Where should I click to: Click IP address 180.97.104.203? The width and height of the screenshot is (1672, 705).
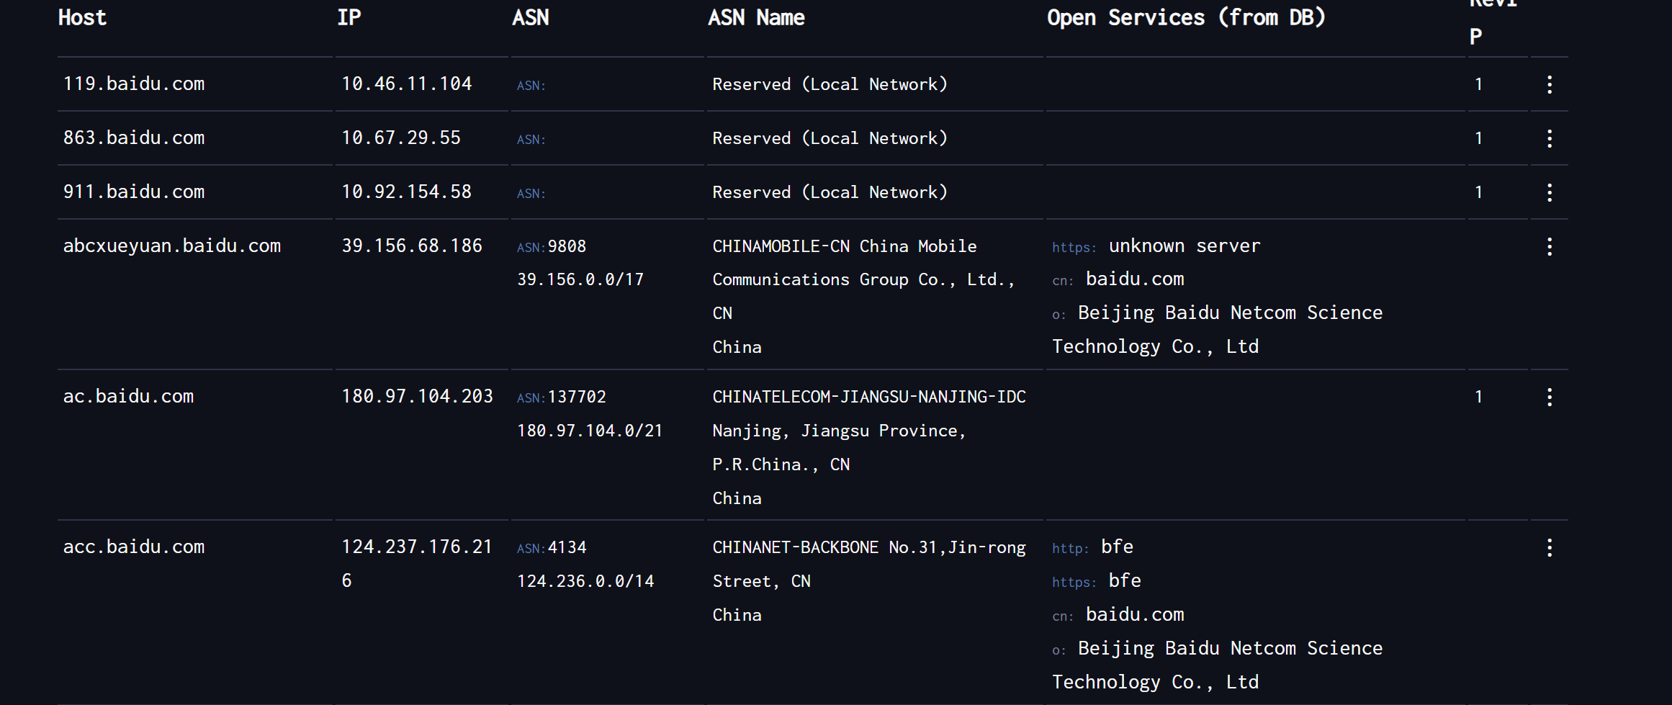pyautogui.click(x=417, y=397)
